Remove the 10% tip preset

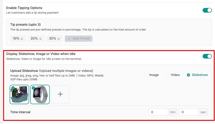[x=22, y=39]
